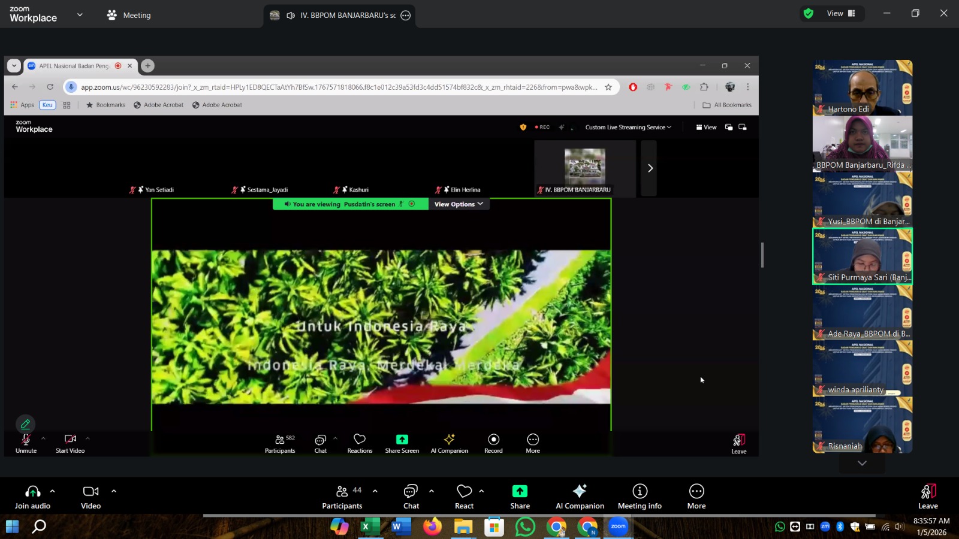The image size is (959, 539).
Task: Switch to the IV. BBPOM BANJARBARU's screen tab
Action: [x=340, y=16]
